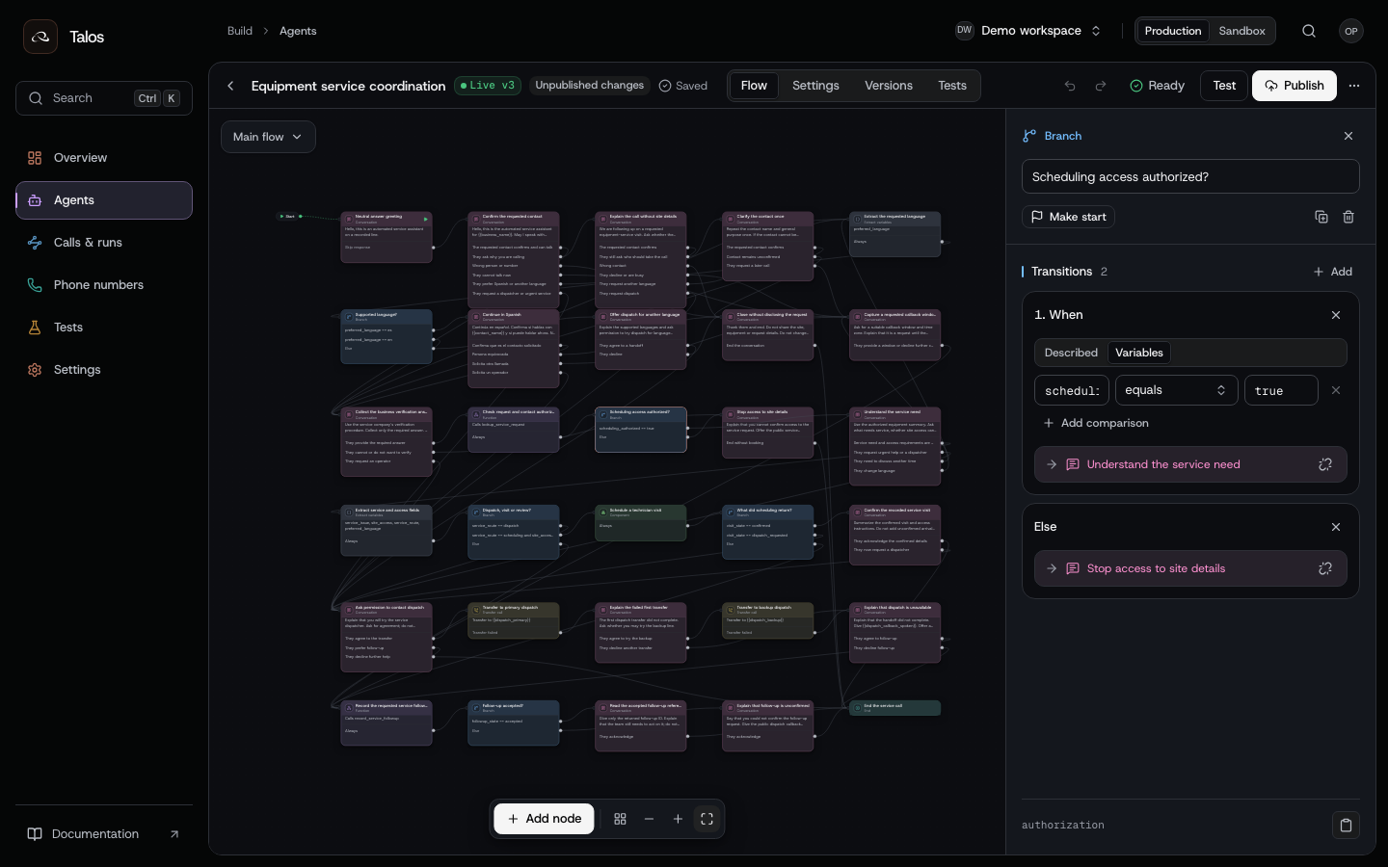Image resolution: width=1388 pixels, height=867 pixels.
Task: Select the Described condition mode
Action: click(x=1071, y=353)
